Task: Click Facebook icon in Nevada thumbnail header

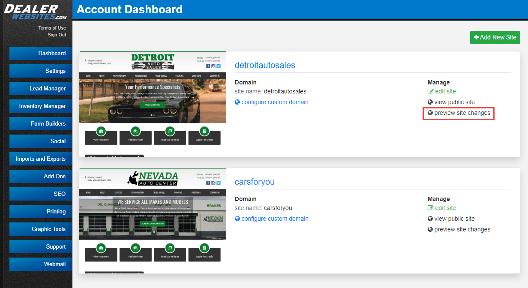Action: (208, 183)
